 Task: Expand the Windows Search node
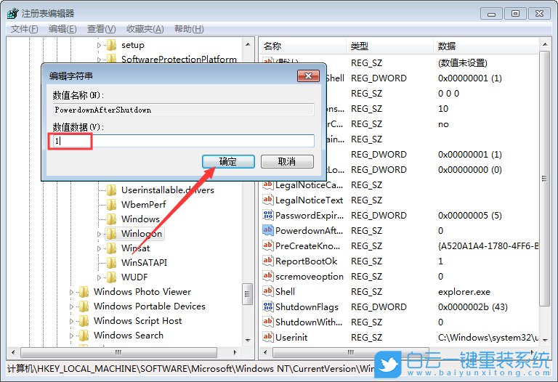click(x=71, y=336)
